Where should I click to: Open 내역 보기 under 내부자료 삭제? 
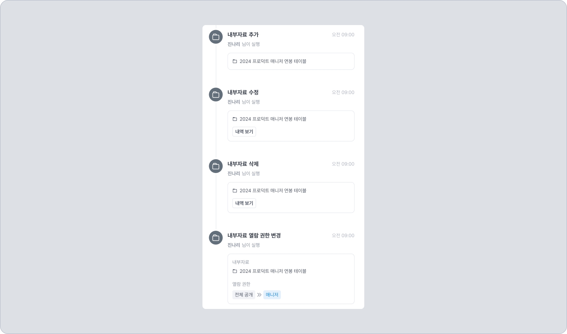[244, 203]
